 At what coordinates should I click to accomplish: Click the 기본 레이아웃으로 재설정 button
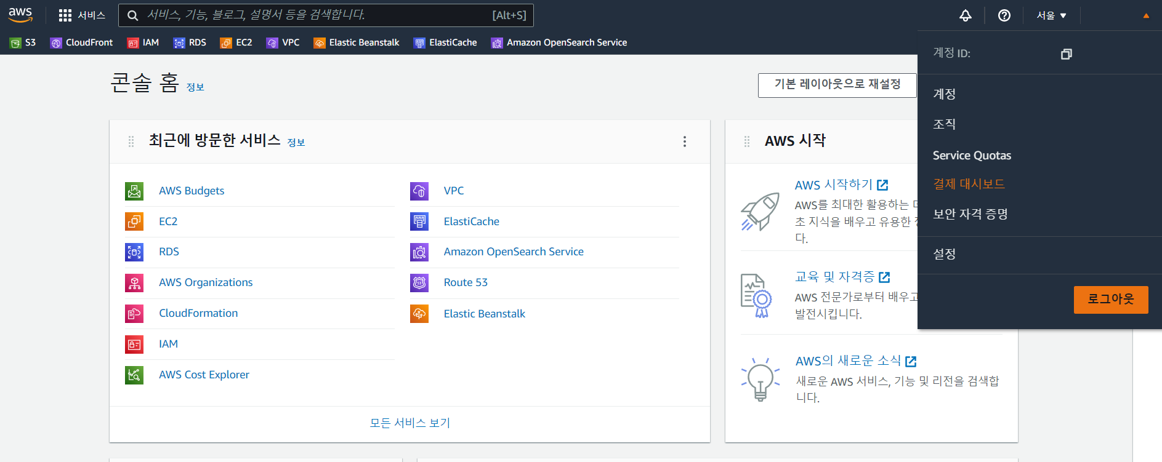(837, 85)
